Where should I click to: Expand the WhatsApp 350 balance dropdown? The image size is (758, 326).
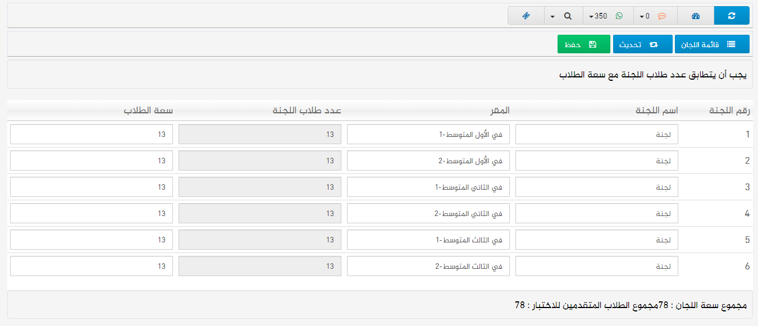[592, 16]
